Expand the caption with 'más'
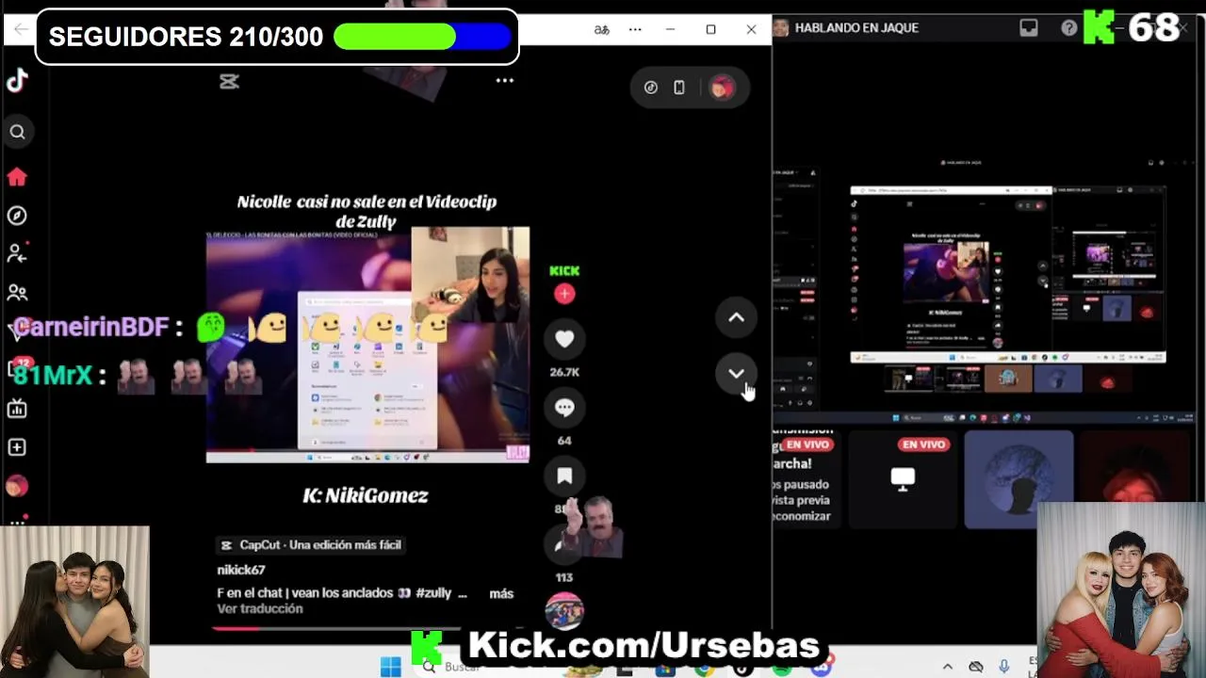Viewport: 1206px width, 678px height. pos(501,593)
